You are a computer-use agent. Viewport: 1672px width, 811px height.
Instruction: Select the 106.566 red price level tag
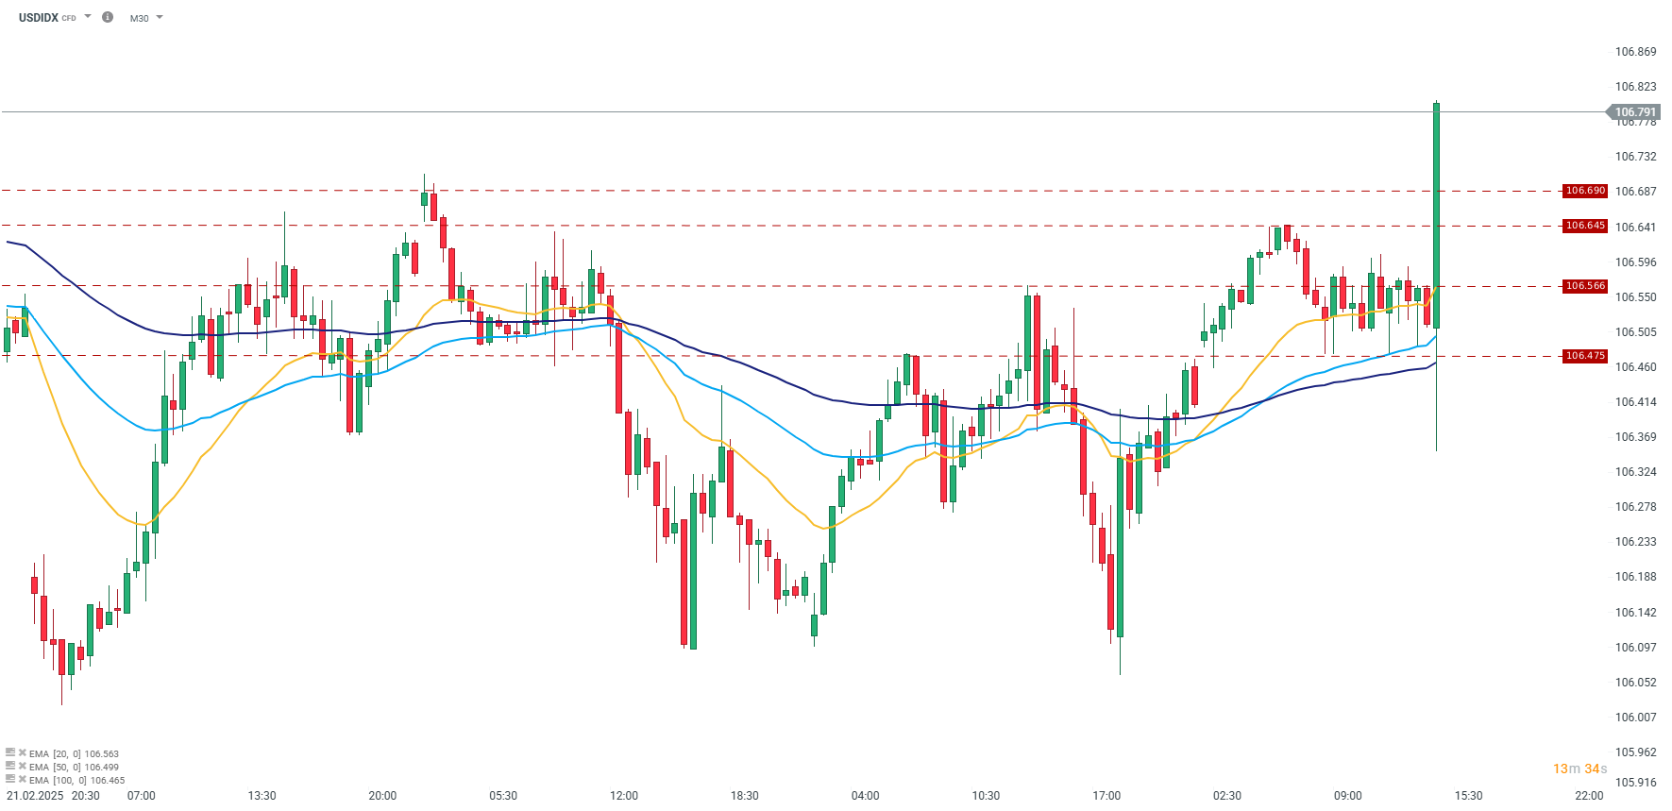pos(1585,286)
